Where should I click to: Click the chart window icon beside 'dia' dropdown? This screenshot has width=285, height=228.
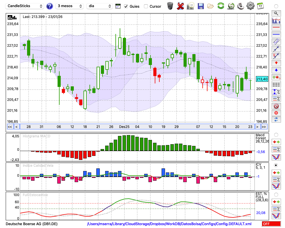pyautogui.click(x=118, y=6)
